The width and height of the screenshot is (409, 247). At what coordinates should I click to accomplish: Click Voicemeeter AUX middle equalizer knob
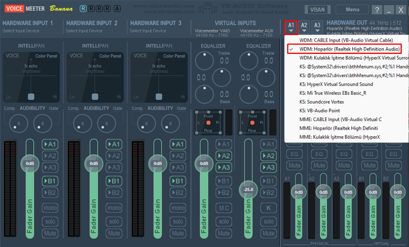pos(266,77)
